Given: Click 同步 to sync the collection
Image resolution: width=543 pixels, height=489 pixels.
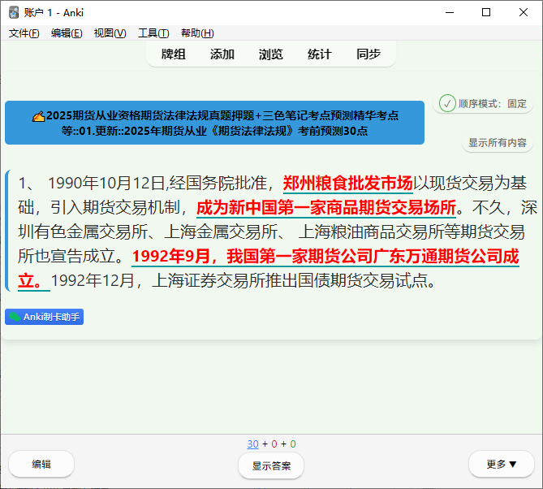Looking at the screenshot, I should [368, 54].
